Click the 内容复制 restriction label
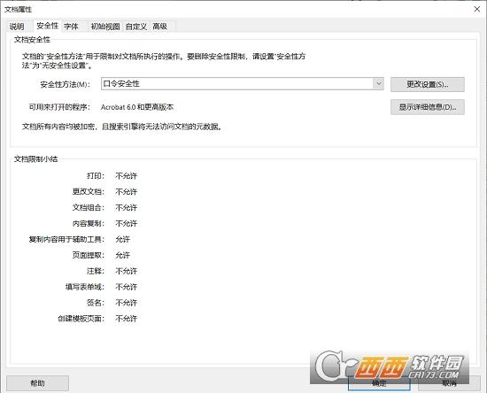The image size is (487, 393). point(89,224)
